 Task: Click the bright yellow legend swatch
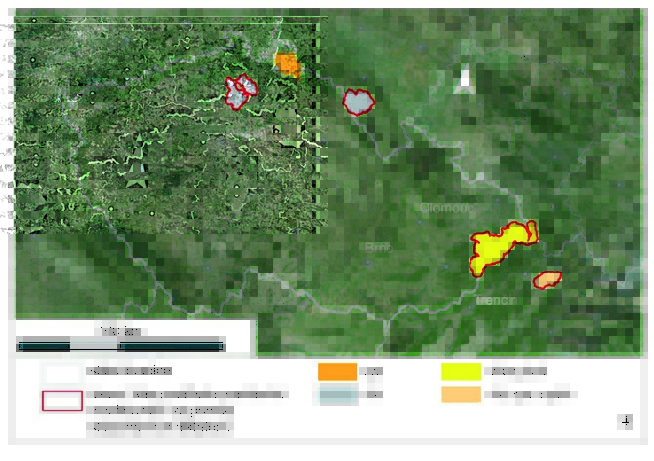coord(461,371)
